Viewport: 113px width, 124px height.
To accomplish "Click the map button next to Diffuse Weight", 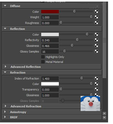I will [x=96, y=17].
